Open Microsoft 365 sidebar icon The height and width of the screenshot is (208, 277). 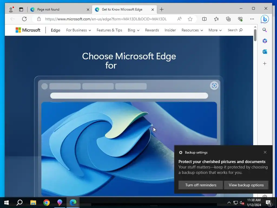click(x=265, y=41)
